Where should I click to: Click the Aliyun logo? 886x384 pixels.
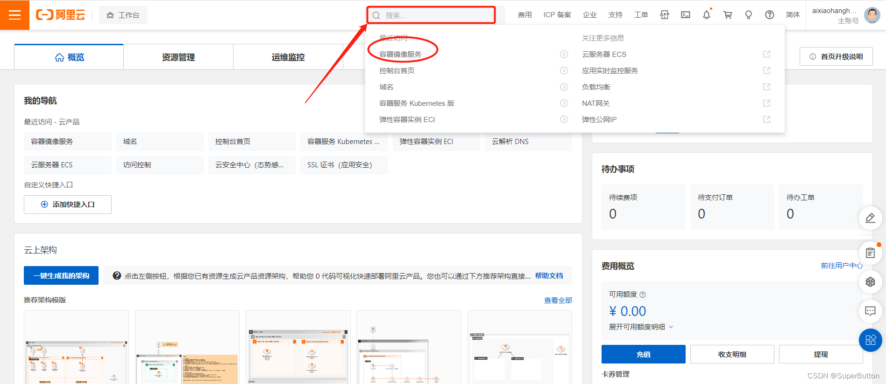61,15
